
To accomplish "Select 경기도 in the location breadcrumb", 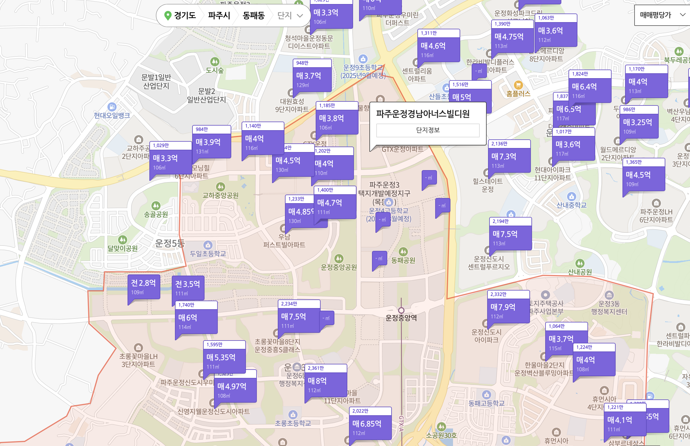I will point(185,15).
